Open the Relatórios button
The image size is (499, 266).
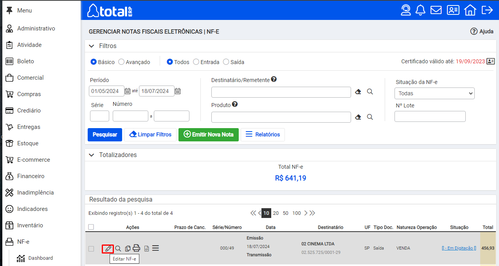click(x=263, y=134)
